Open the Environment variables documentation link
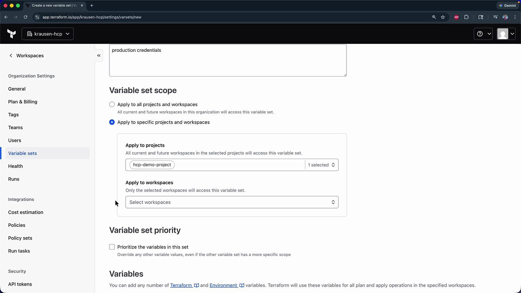This screenshot has height=293, width=521. 227,285
